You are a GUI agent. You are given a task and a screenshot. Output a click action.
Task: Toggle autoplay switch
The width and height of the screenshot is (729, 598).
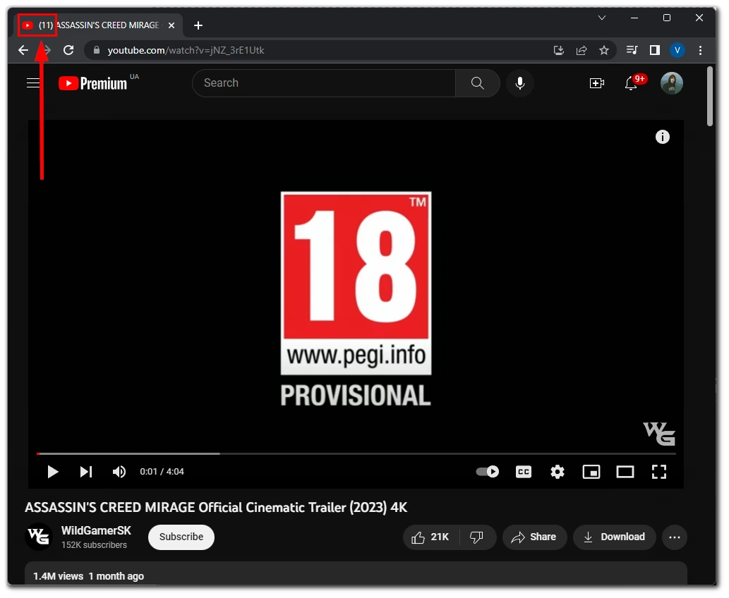coord(487,472)
